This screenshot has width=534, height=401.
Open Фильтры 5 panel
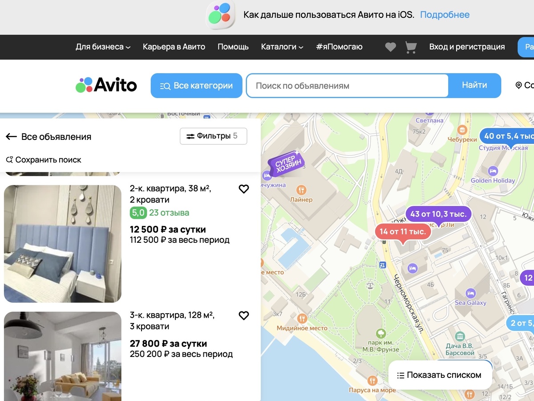(x=213, y=136)
